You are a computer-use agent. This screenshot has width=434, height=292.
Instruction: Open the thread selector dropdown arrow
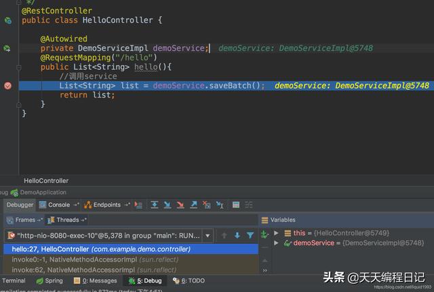208,236
